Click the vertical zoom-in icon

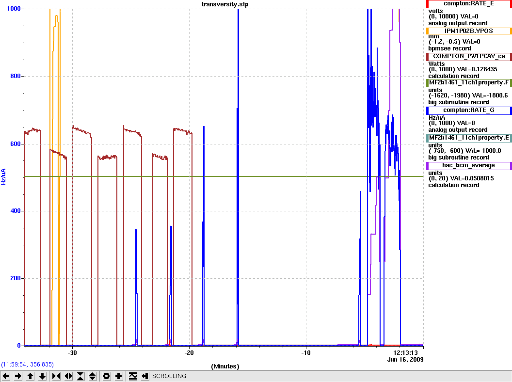point(80,376)
